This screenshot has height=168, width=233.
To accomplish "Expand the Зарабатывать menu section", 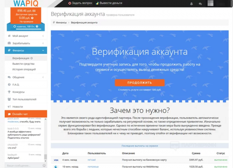I will [x=21, y=43].
